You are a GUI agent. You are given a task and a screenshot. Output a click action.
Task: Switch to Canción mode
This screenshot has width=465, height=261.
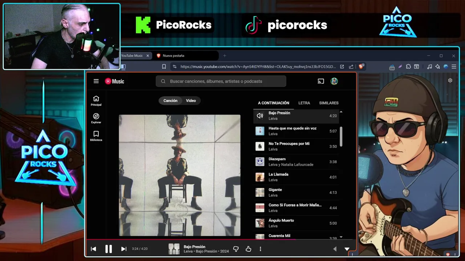[170, 100]
